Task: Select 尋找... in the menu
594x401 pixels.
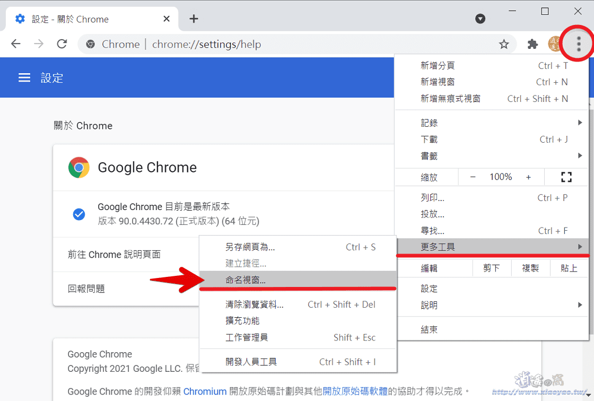Action: 492,231
